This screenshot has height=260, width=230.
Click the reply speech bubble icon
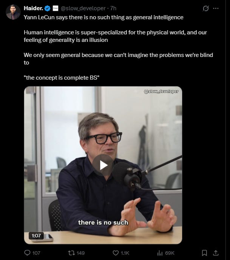[27, 253]
